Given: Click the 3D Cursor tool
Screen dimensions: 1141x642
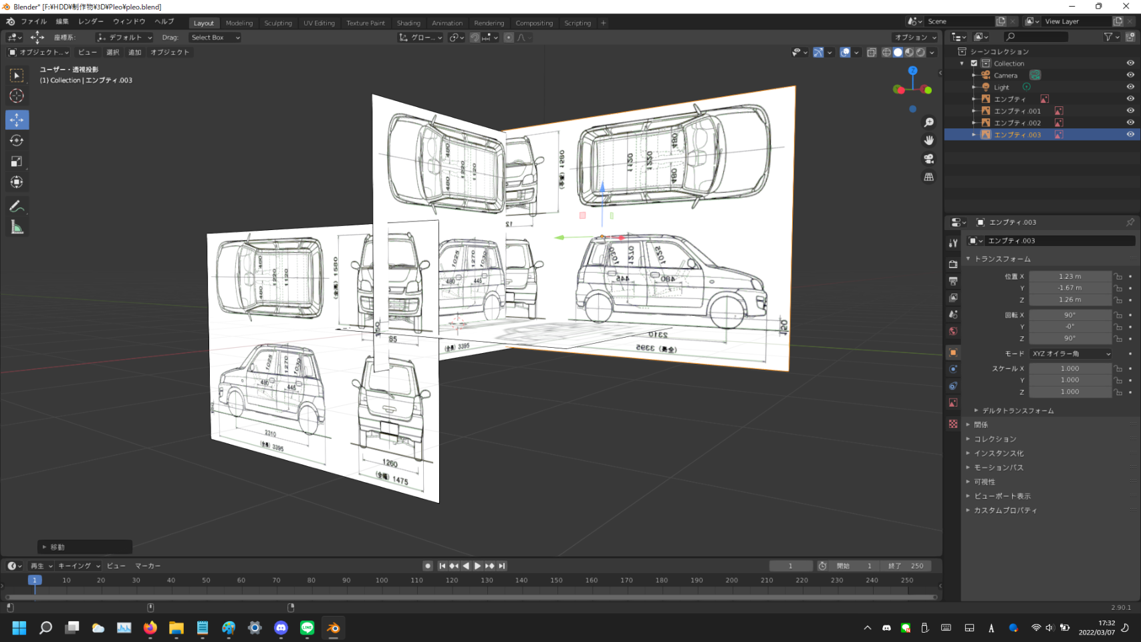Looking at the screenshot, I should (x=17, y=96).
